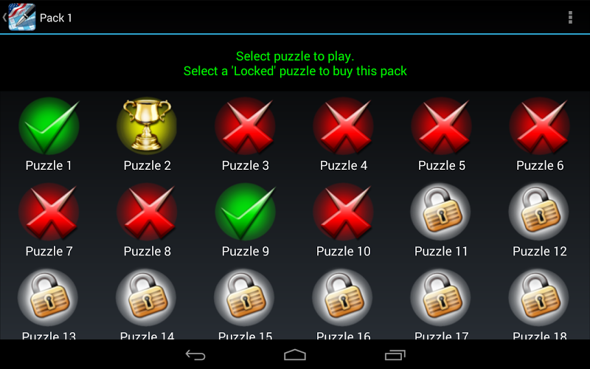This screenshot has width=590, height=369.
Task: Open Puzzle 1 with green checkmark
Action: click(x=49, y=125)
